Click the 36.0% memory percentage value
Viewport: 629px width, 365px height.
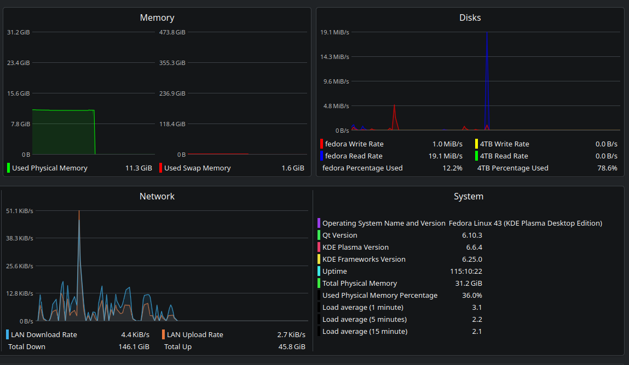[472, 296]
